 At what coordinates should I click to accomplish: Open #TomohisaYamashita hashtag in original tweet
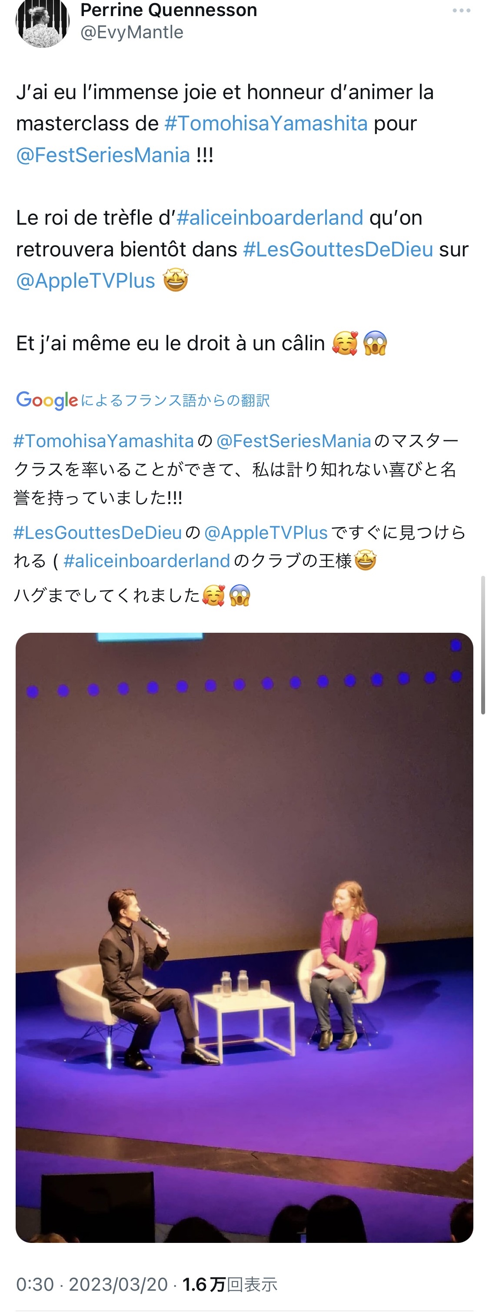pyautogui.click(x=266, y=123)
